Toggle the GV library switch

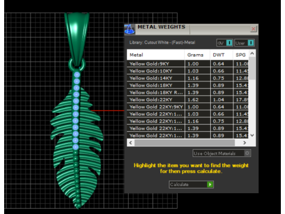[224, 43]
